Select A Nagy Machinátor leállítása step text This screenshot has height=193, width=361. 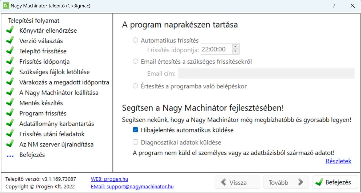[x=59, y=93]
